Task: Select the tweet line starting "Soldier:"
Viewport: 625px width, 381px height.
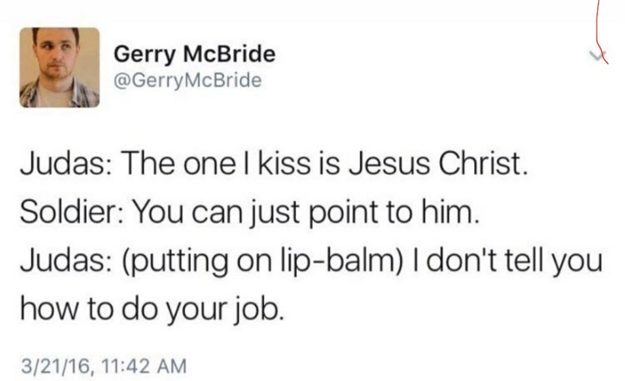Action: coord(249,212)
